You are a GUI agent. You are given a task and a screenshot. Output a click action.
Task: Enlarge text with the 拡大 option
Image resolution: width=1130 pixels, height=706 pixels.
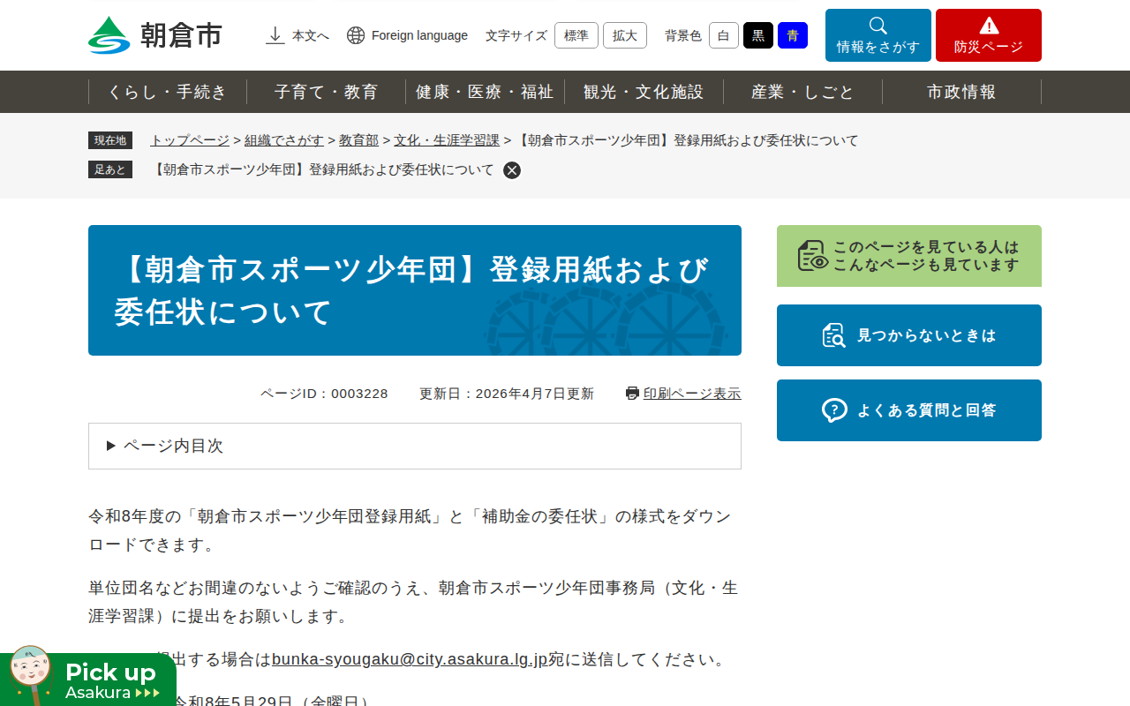624,35
